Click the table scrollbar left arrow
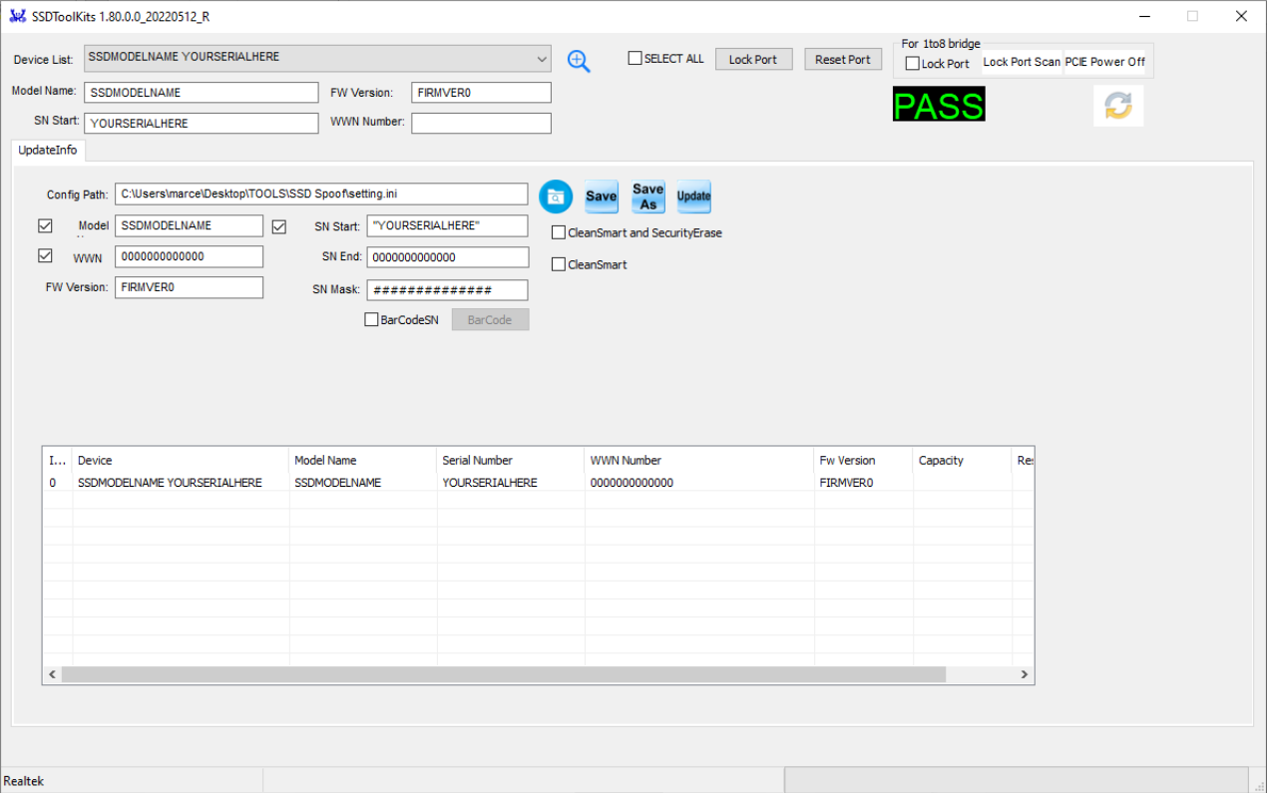The height and width of the screenshot is (793, 1267). 52,675
